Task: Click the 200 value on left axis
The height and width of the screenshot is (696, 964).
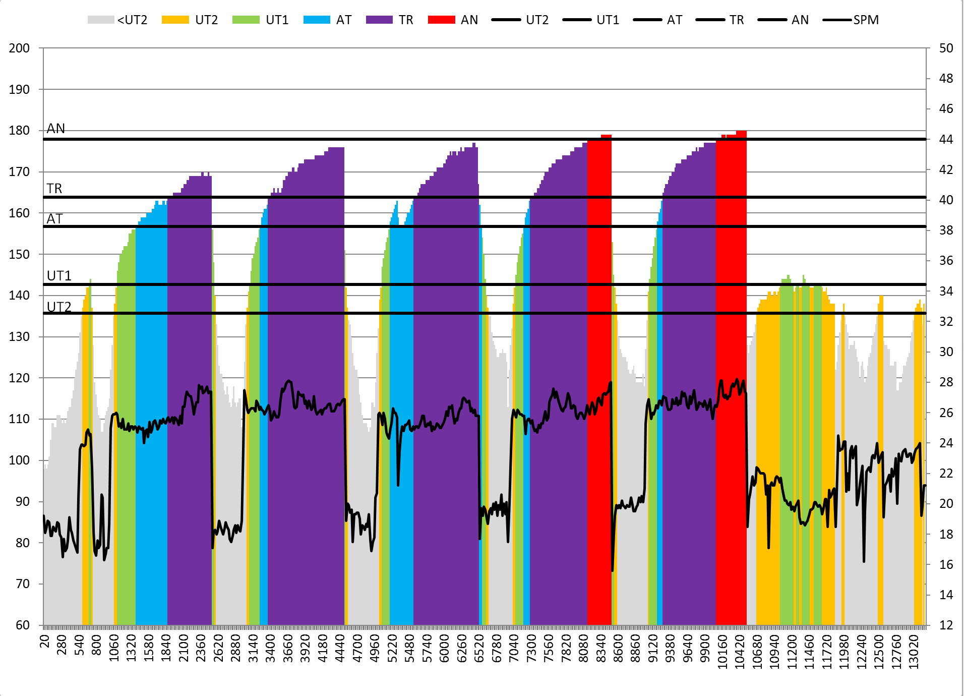Action: (x=19, y=48)
